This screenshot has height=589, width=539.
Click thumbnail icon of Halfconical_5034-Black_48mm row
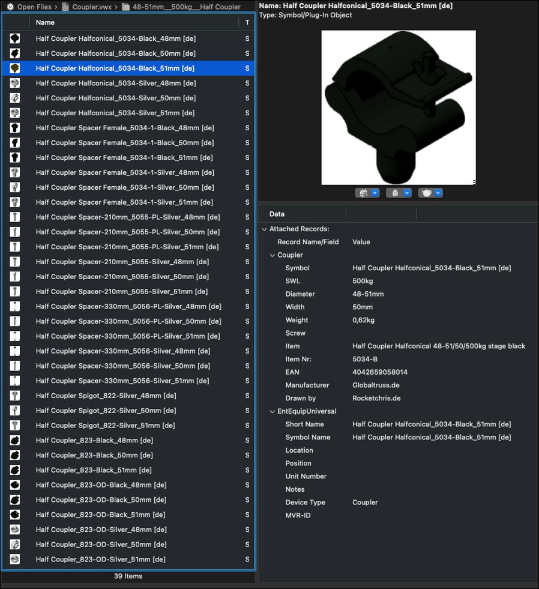click(x=14, y=38)
